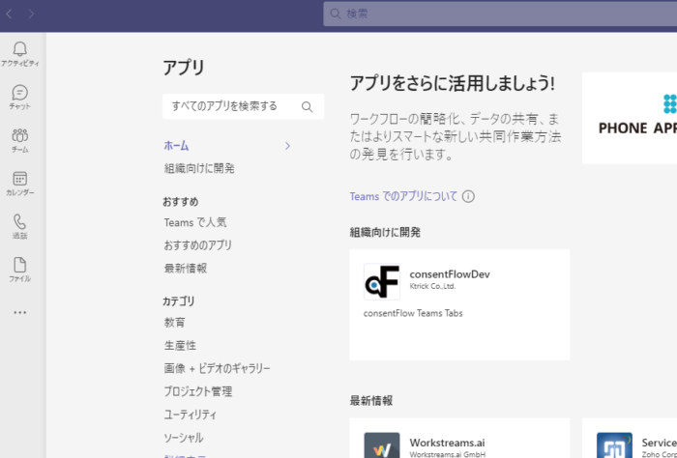Select ソーシャル category
The width and height of the screenshot is (677, 458).
[184, 438]
